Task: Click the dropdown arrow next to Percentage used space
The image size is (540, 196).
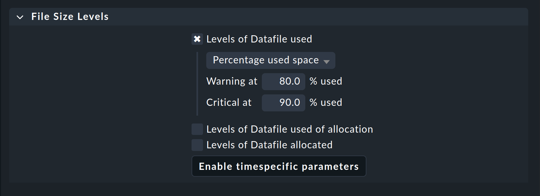Action: [x=327, y=61]
